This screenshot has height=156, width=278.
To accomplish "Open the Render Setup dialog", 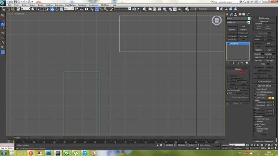I will pos(170,9).
